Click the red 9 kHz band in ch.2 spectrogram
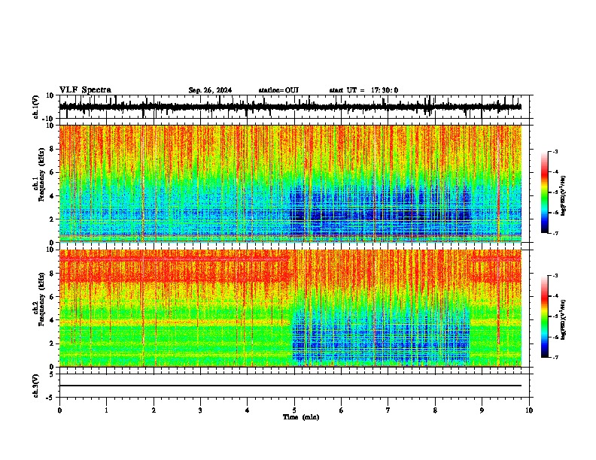The image size is (596, 460). point(174,259)
